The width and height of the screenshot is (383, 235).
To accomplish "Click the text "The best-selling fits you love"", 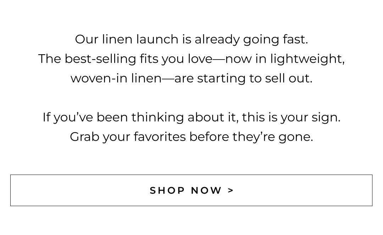I will (x=125, y=59).
